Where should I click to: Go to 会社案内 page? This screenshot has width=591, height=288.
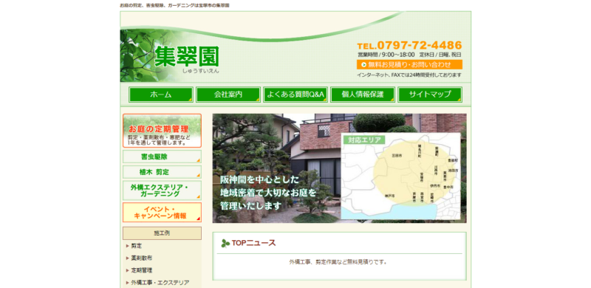pyautogui.click(x=228, y=95)
